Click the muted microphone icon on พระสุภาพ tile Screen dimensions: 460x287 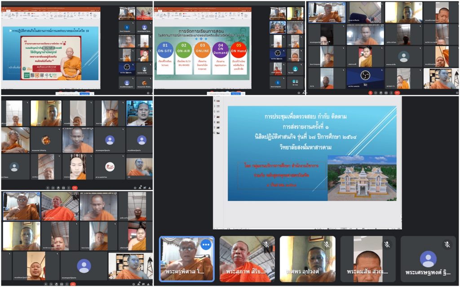click(x=266, y=245)
